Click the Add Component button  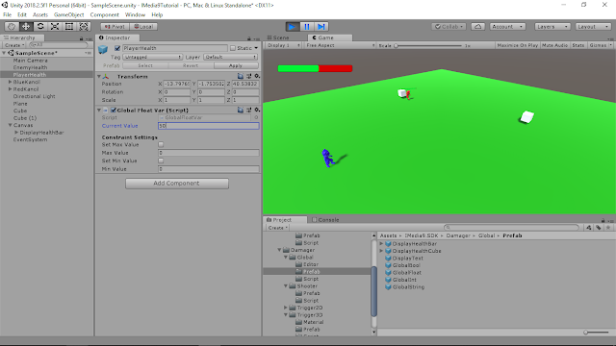pyautogui.click(x=177, y=184)
